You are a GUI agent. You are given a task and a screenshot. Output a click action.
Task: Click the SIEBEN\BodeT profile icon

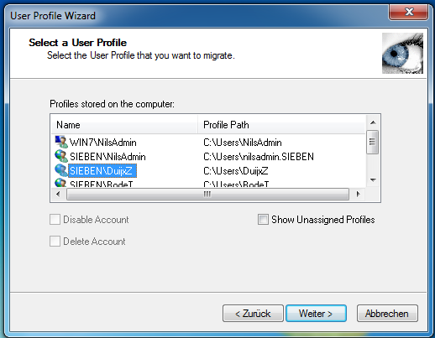(x=61, y=183)
